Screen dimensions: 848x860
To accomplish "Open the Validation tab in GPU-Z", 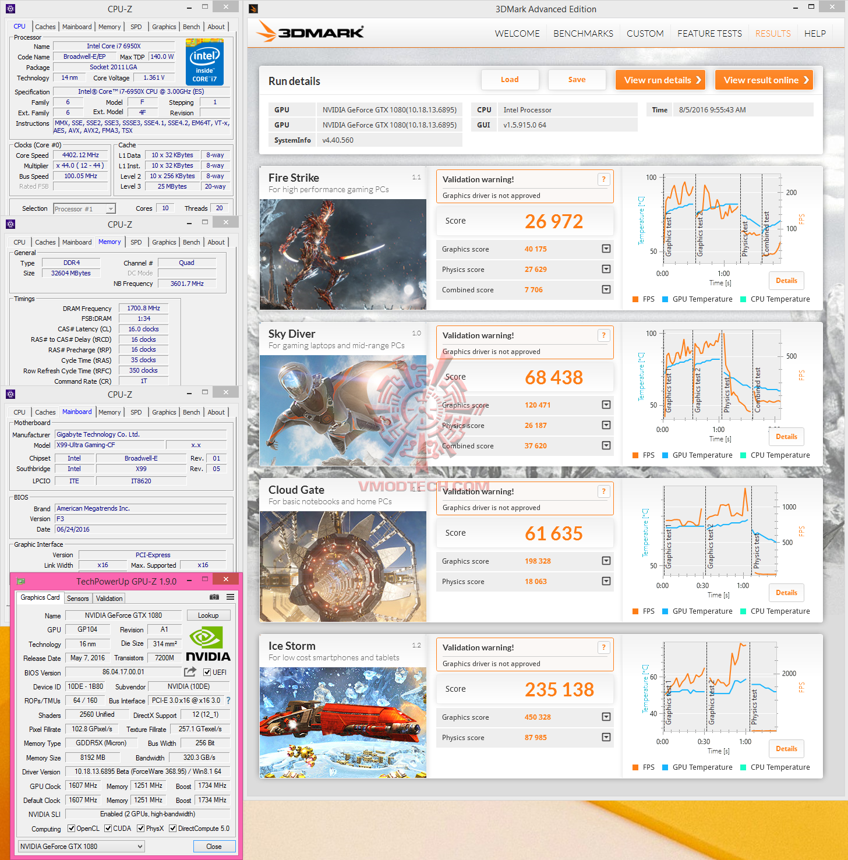I will pyautogui.click(x=109, y=599).
